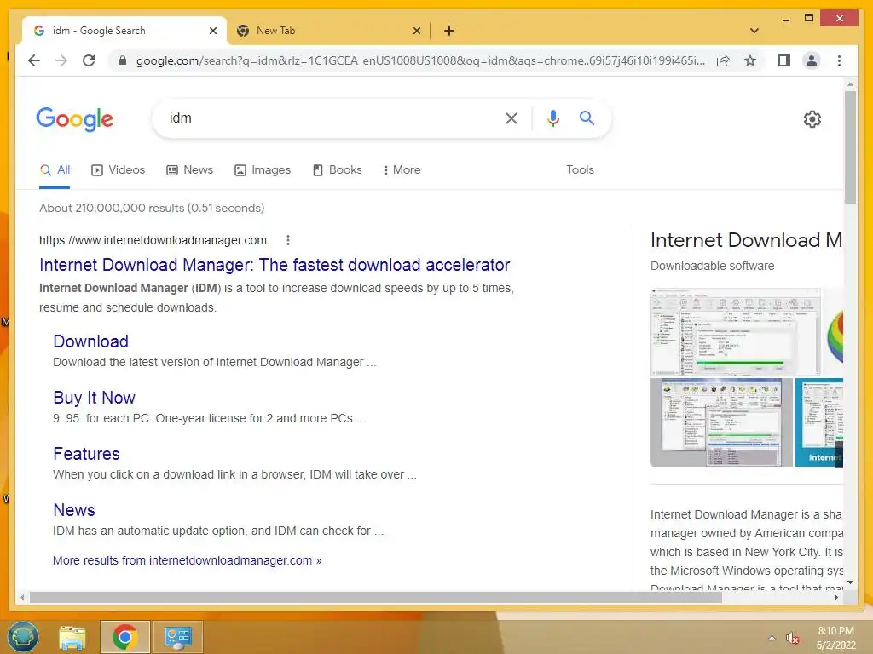Open the control panel taskbar app

177,637
